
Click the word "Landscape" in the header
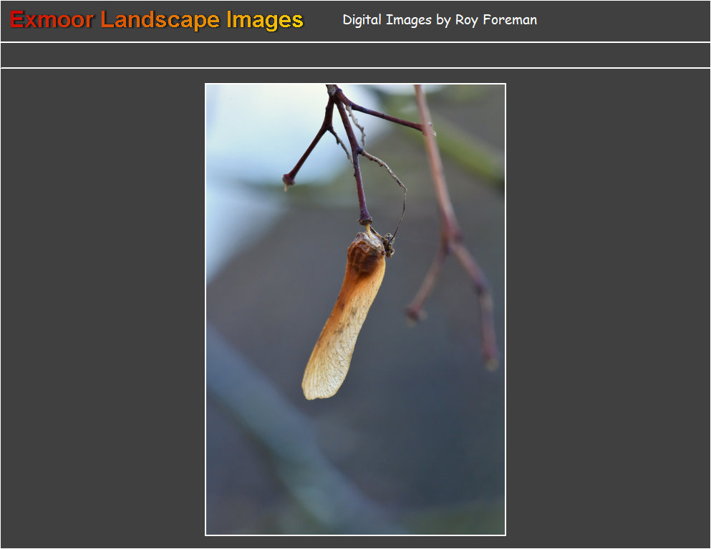160,20
